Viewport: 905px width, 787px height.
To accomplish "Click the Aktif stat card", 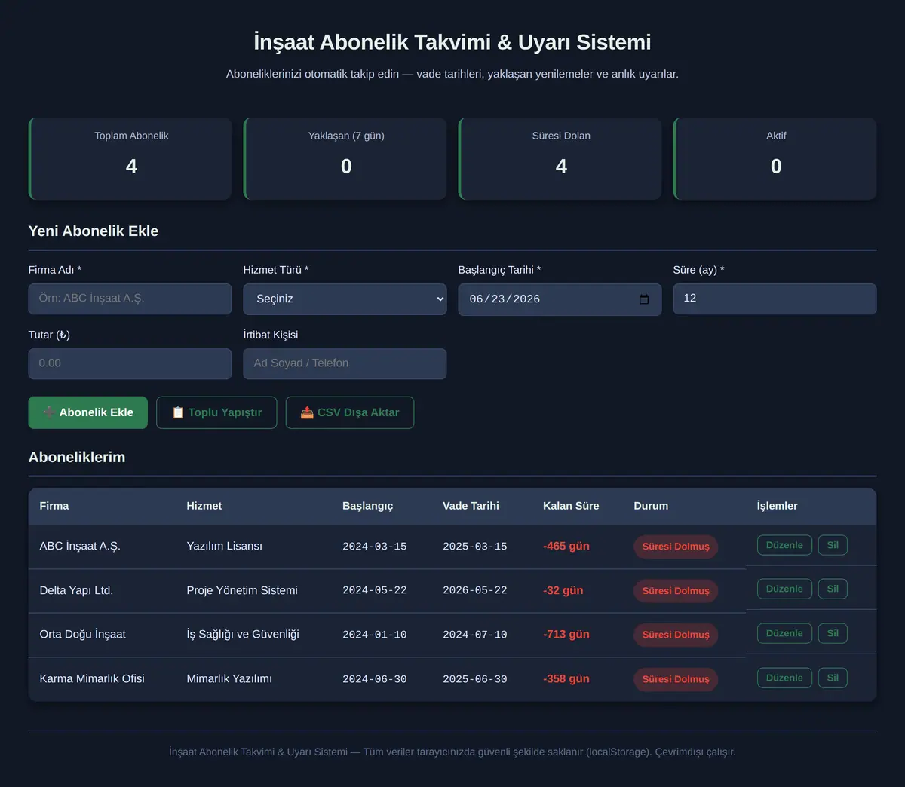I will tap(775, 158).
